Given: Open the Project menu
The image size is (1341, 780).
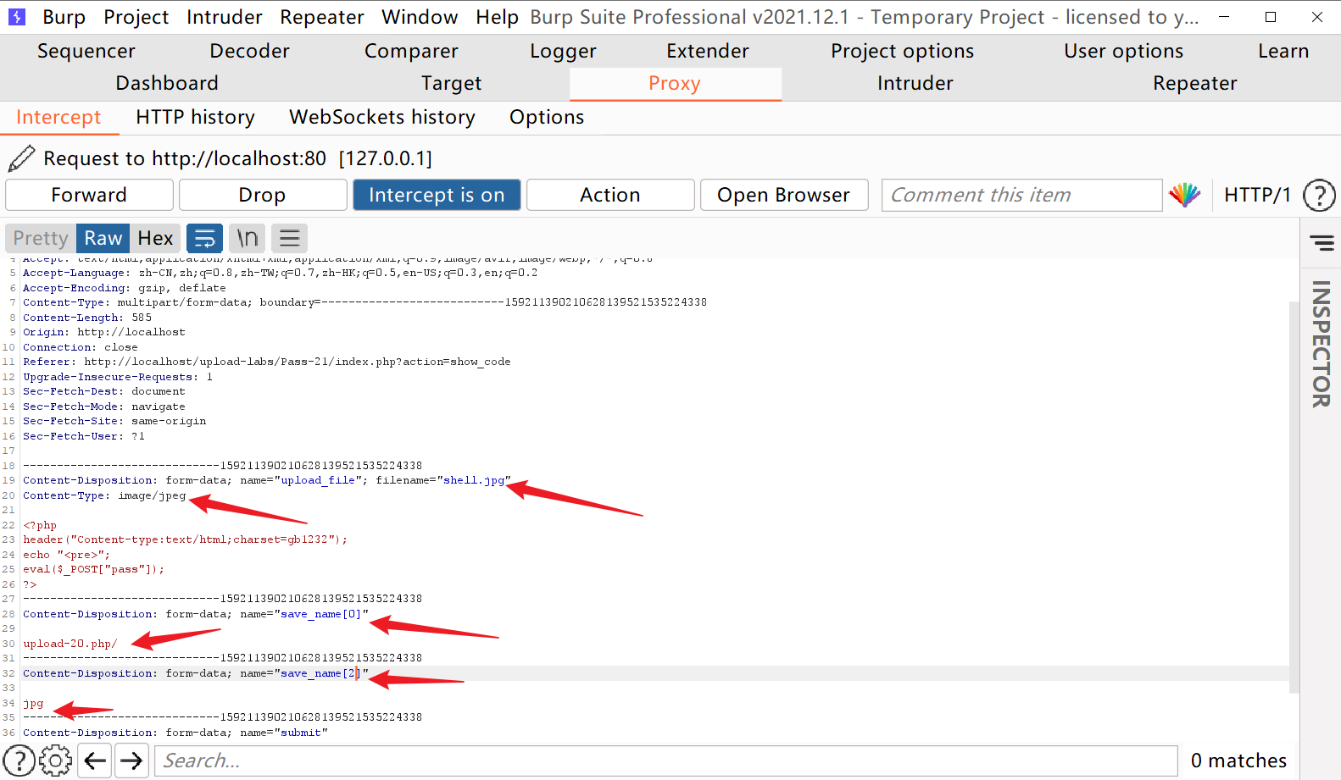Looking at the screenshot, I should pyautogui.click(x=136, y=17).
